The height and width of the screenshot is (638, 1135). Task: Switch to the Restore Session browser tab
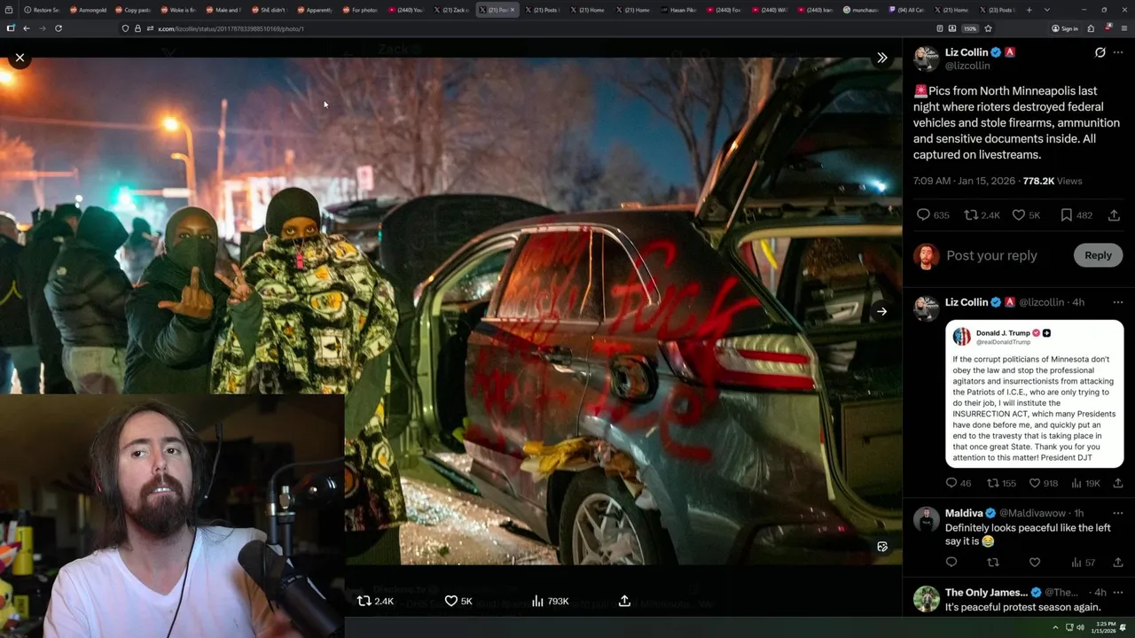tap(43, 10)
